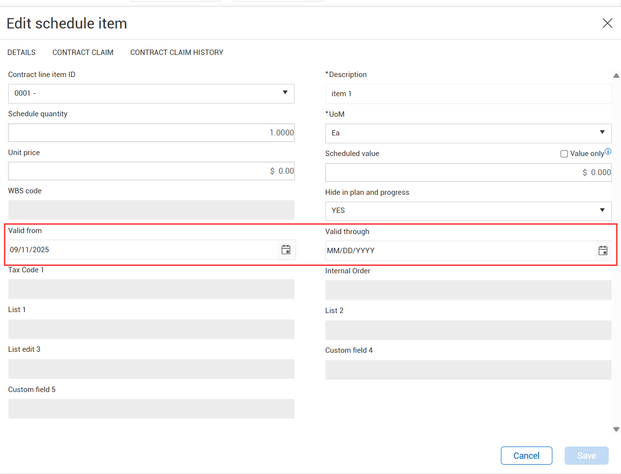Open the UoM dropdown

click(602, 132)
